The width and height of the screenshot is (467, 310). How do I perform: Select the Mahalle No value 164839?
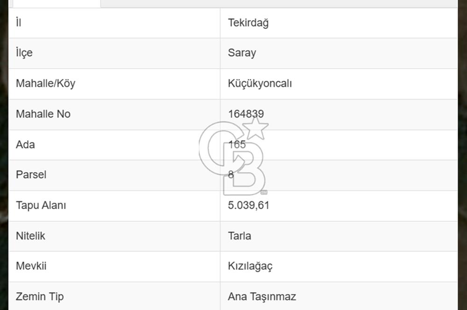pos(246,114)
